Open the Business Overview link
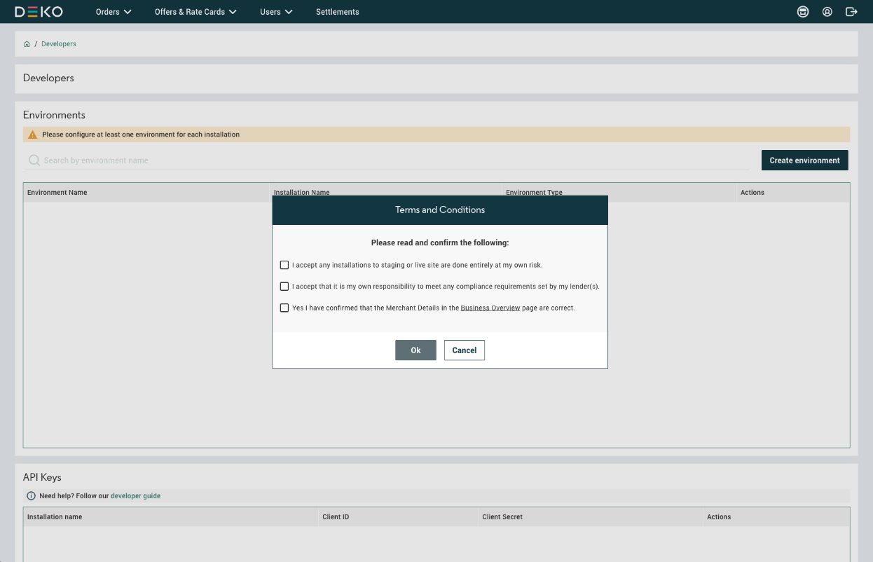 [x=490, y=308]
